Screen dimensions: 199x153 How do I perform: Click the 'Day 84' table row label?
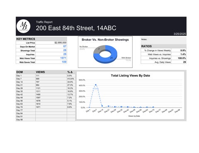[19, 113]
